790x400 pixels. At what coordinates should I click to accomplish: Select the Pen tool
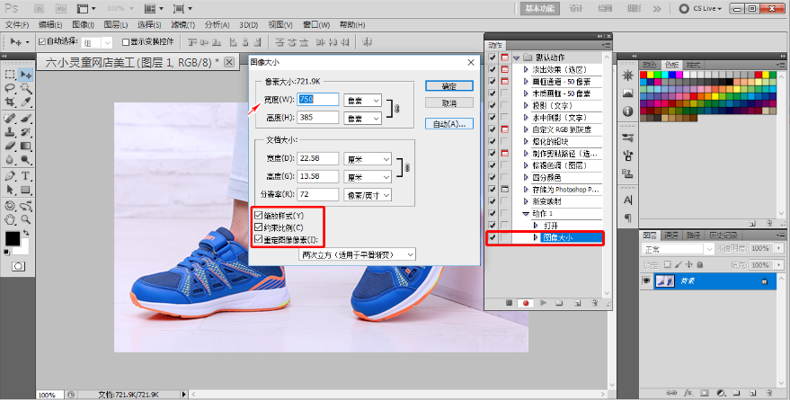pyautogui.click(x=10, y=175)
